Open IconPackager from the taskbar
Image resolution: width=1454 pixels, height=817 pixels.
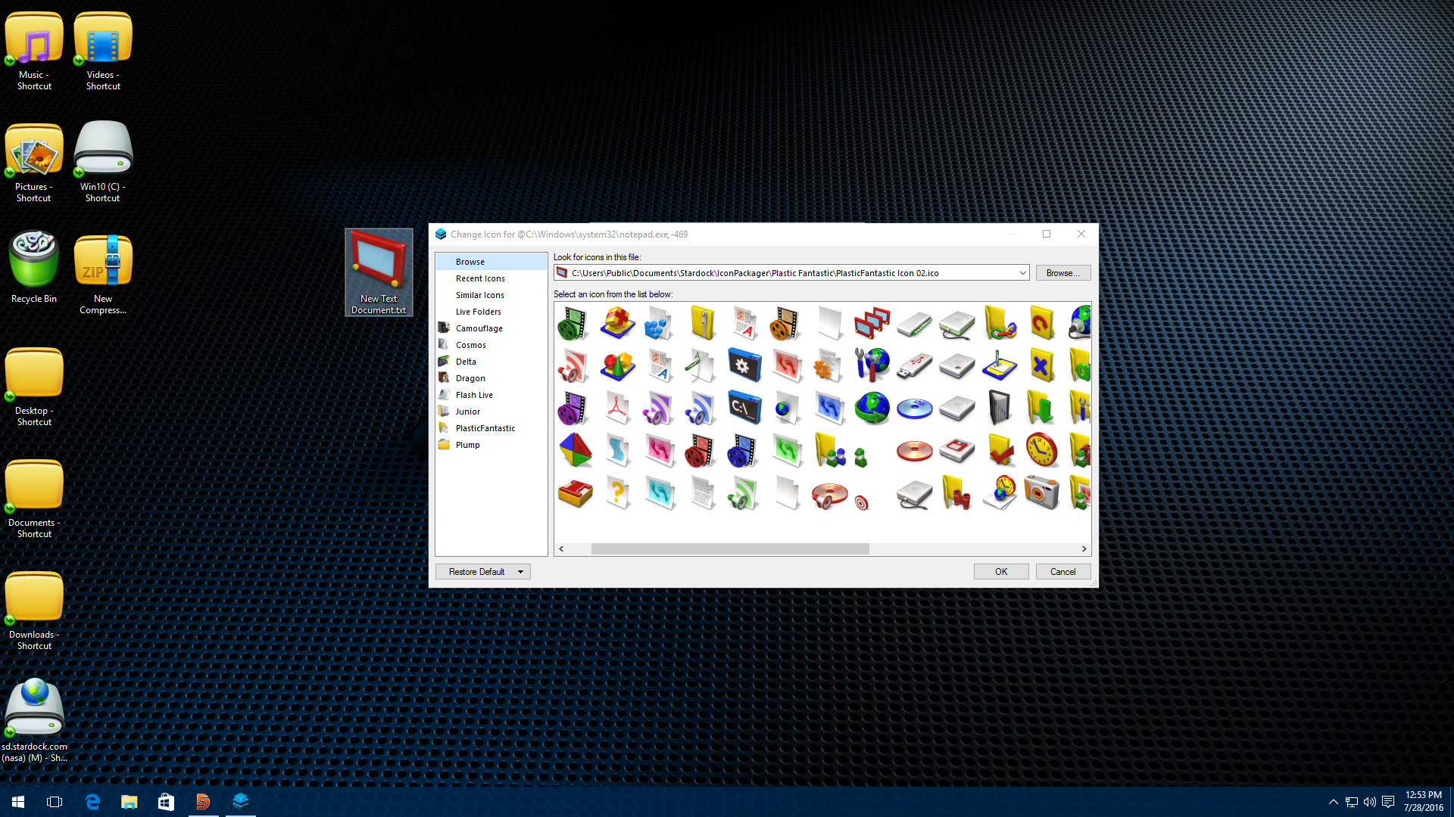coord(241,801)
